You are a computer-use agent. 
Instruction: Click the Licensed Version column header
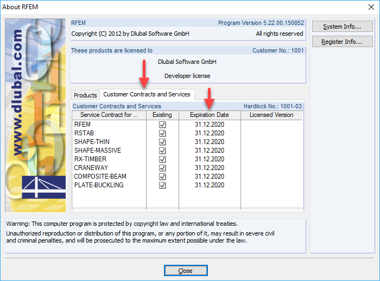click(271, 115)
